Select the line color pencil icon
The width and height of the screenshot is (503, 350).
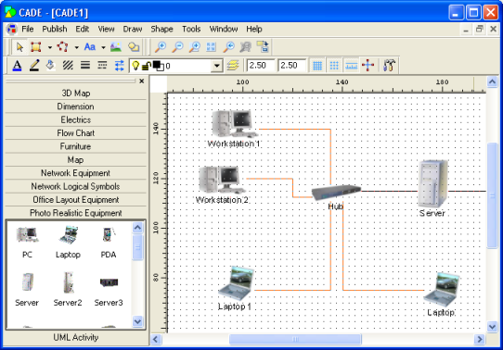[34, 66]
